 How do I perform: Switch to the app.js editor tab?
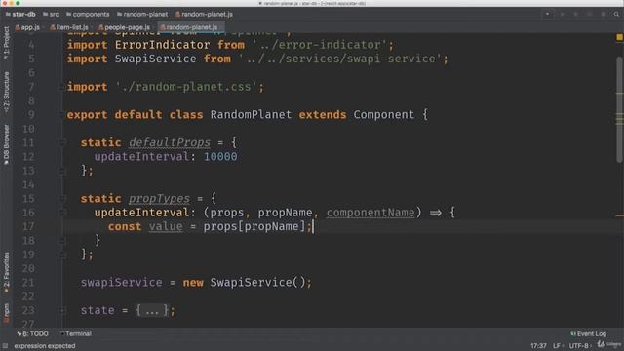27,27
